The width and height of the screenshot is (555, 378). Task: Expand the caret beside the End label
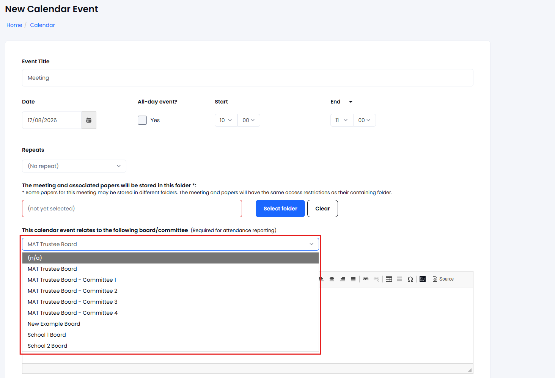click(x=351, y=102)
